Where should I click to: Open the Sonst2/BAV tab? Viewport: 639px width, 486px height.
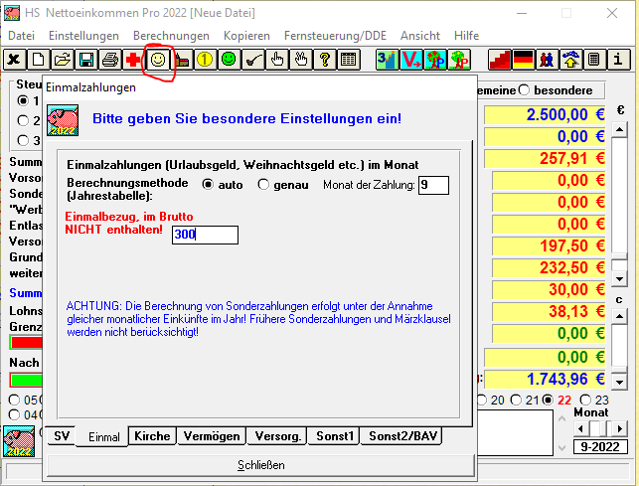tap(401, 436)
